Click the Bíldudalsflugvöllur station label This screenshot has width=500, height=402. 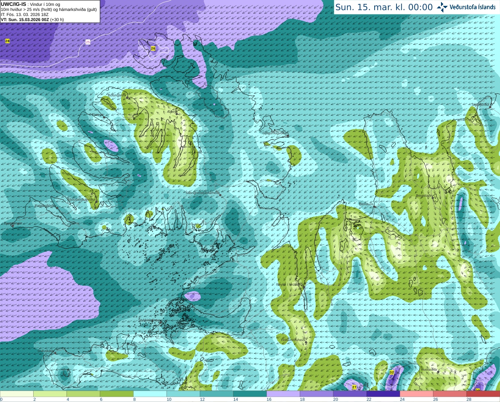82,199
